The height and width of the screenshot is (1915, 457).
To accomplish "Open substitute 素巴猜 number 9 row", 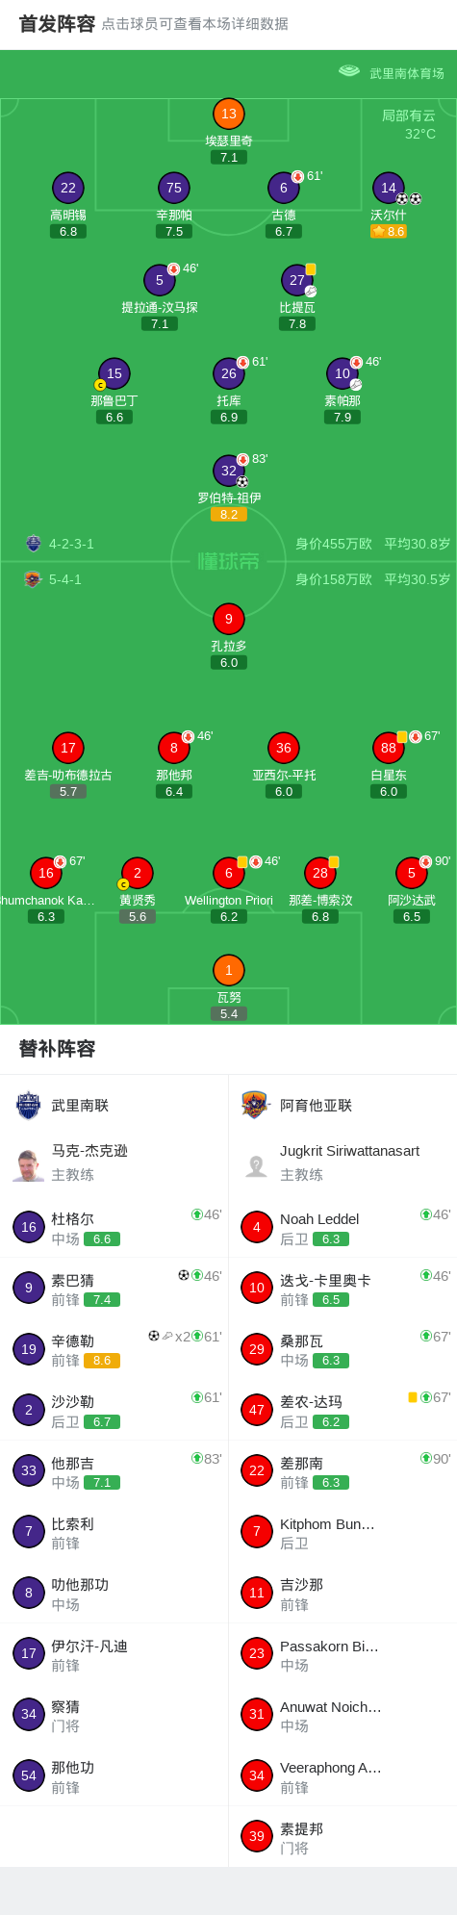I will (114, 1289).
